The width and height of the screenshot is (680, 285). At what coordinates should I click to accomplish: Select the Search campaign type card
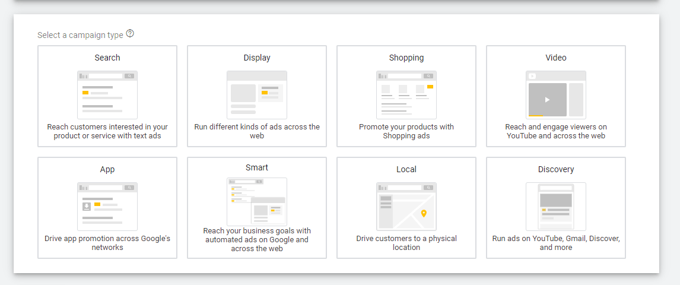(x=107, y=96)
